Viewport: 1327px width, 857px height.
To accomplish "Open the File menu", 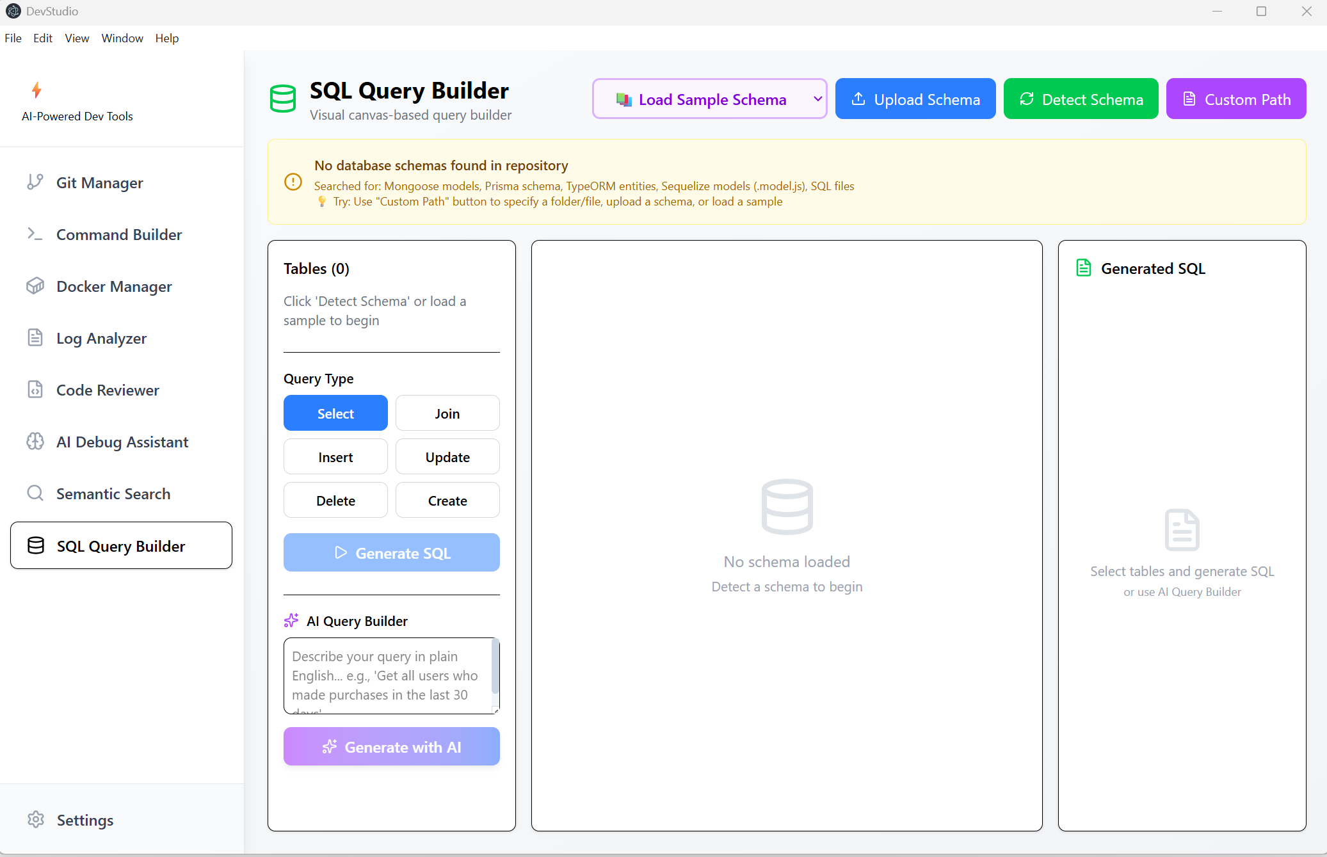I will [x=13, y=38].
